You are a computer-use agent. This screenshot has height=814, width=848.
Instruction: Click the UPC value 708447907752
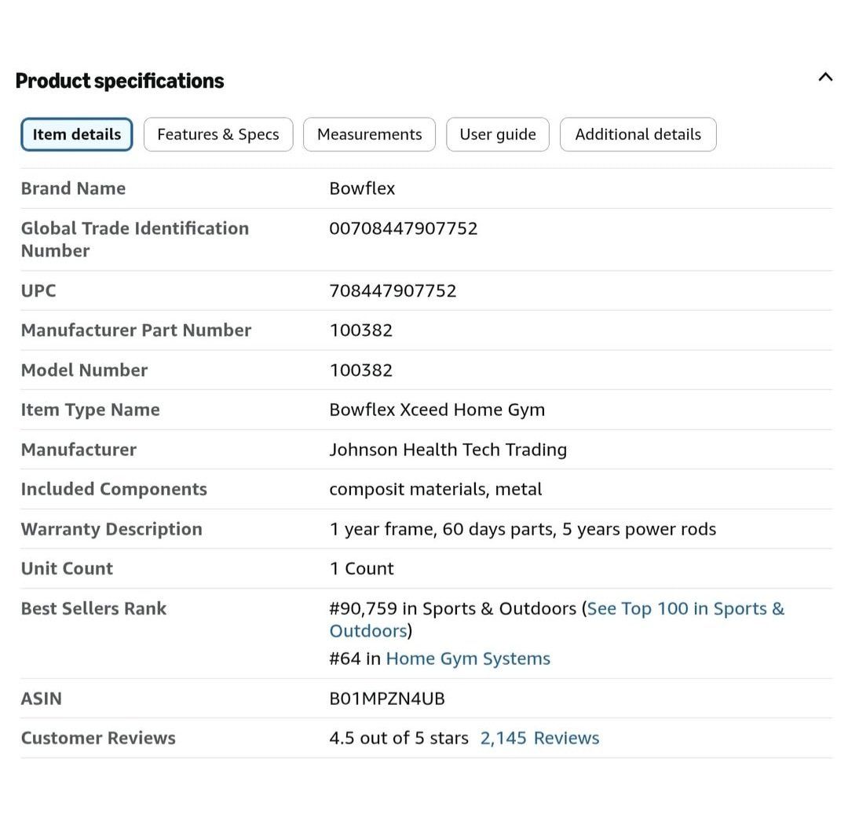tap(393, 290)
